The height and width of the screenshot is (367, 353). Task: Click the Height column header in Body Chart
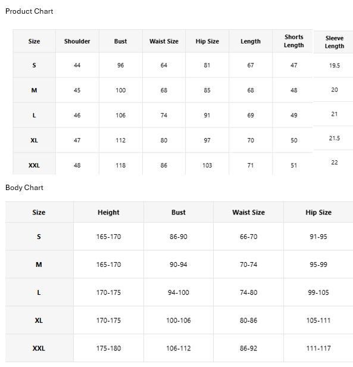[108, 212]
